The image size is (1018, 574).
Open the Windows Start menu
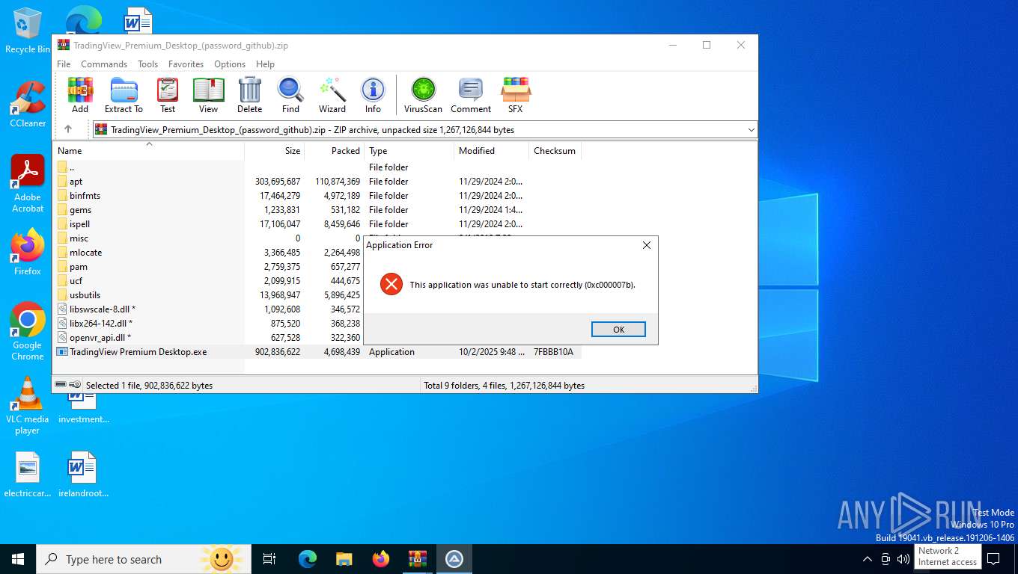tap(18, 559)
